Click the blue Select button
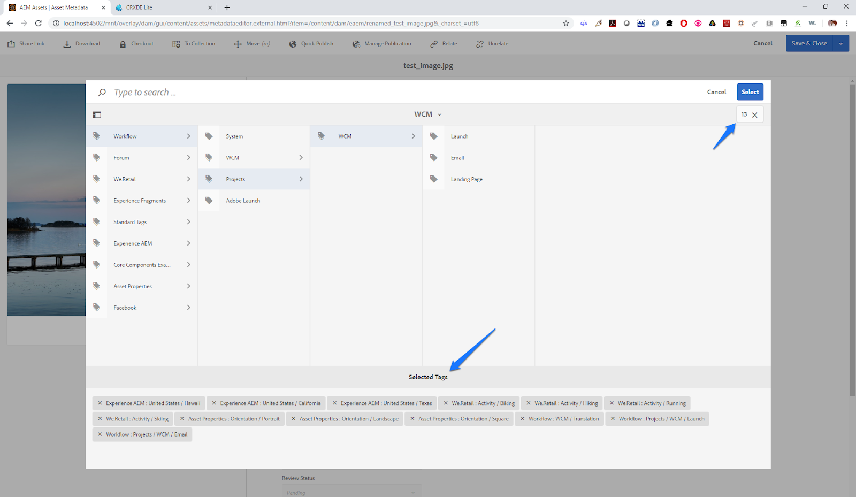The height and width of the screenshot is (497, 856). click(x=750, y=91)
